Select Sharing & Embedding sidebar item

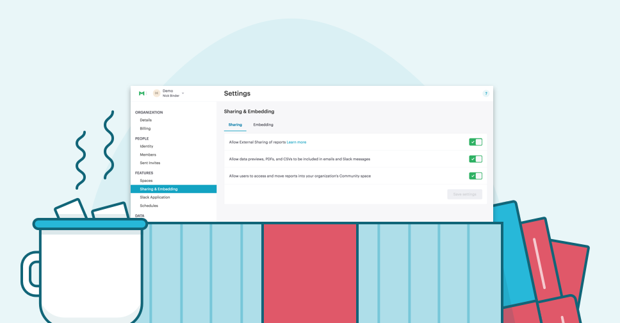(174, 189)
